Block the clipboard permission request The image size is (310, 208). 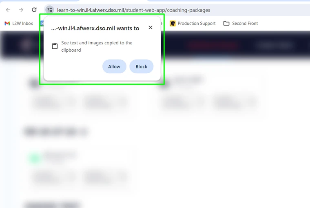142,66
